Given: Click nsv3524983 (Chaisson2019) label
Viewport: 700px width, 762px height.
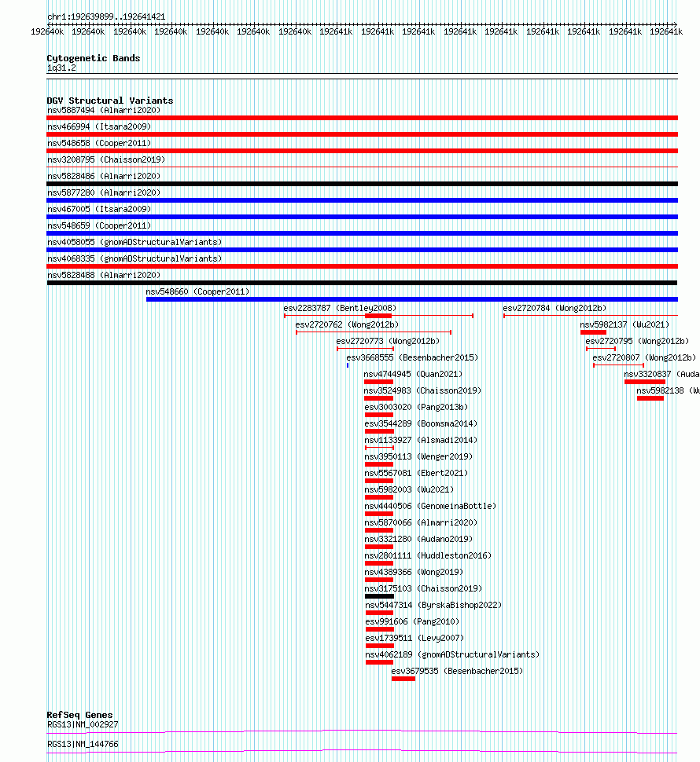Looking at the screenshot, I should [422, 391].
